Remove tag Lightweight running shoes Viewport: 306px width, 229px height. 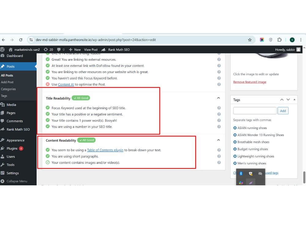[235, 156]
